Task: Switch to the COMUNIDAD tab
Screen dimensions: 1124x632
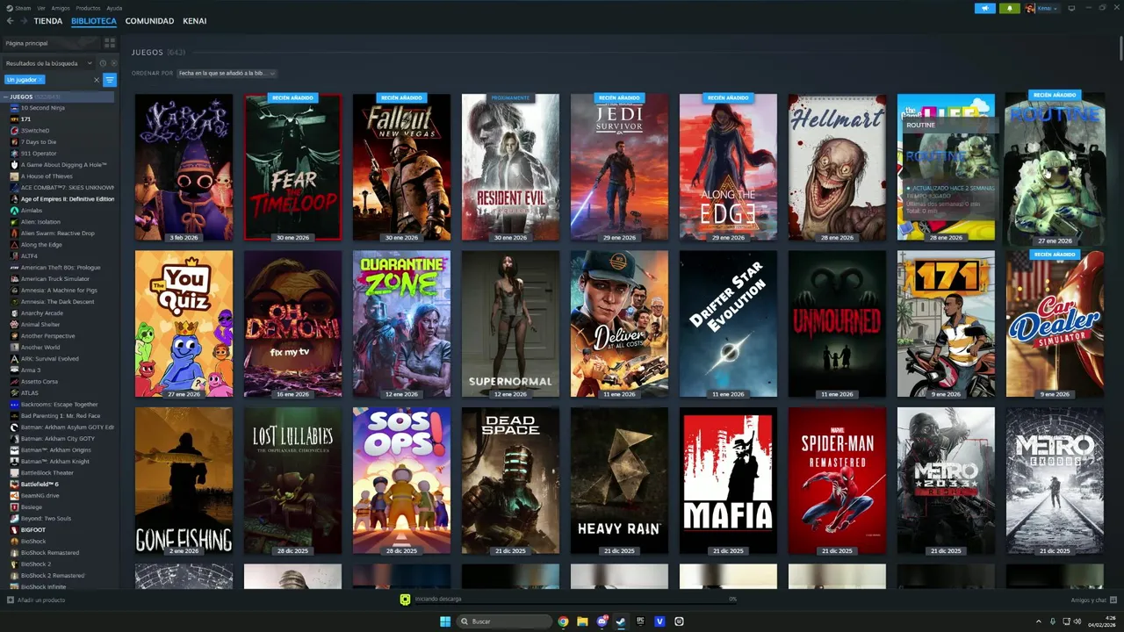Action: [149, 21]
